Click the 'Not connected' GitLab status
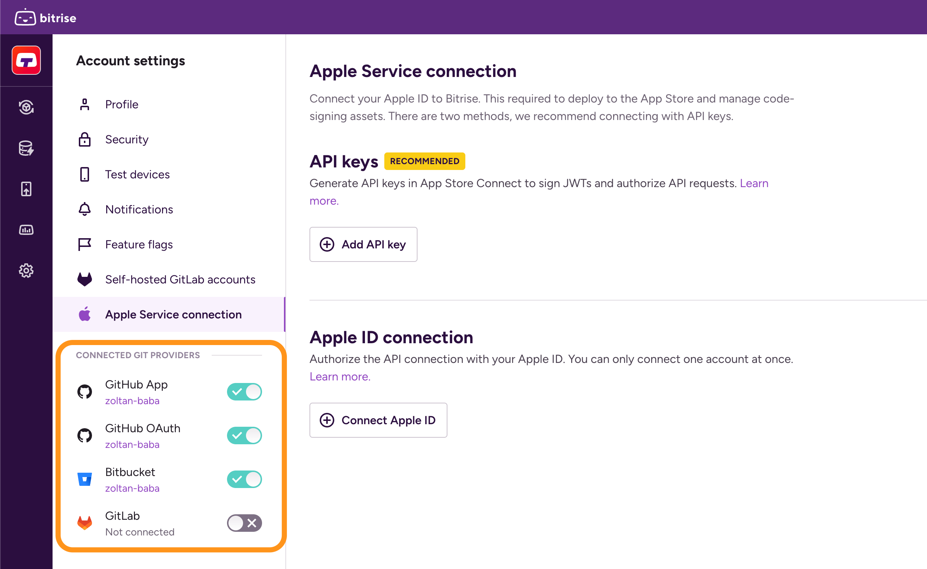Viewport: 927px width, 569px height. (140, 532)
